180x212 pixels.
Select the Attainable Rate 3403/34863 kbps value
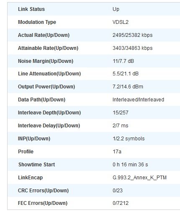(x=132, y=48)
